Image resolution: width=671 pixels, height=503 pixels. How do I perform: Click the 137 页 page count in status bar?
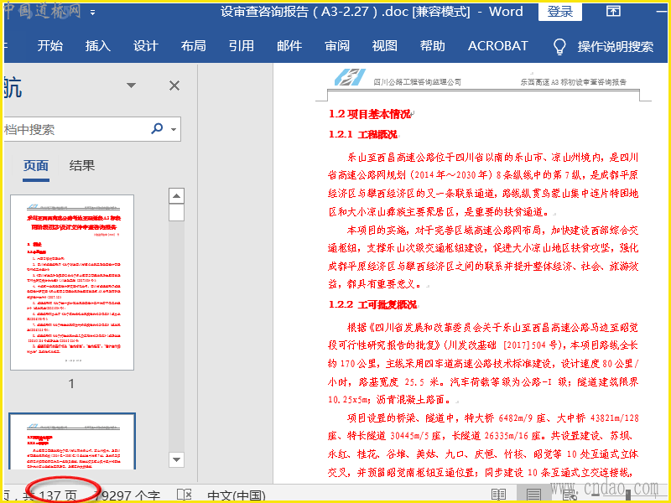coord(59,495)
